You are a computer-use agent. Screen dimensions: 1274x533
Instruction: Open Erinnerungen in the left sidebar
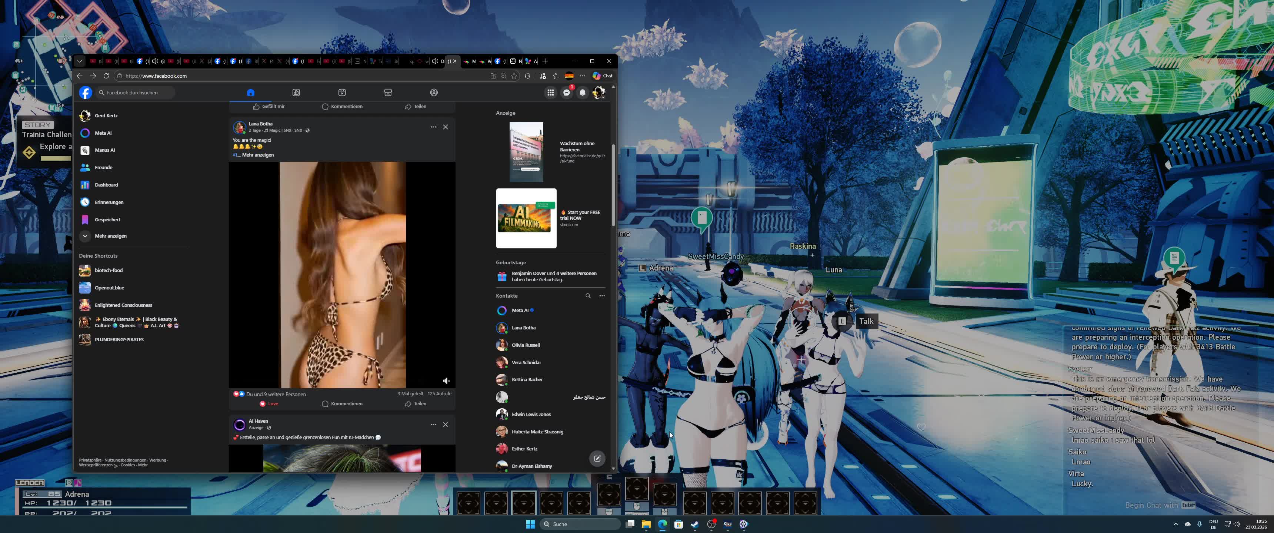(109, 202)
